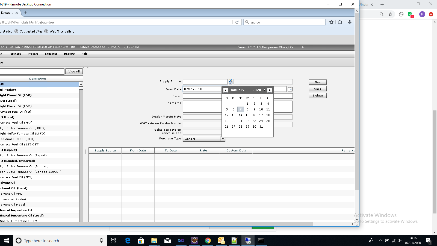Click the Delete button
437x246 pixels.
[x=318, y=96]
